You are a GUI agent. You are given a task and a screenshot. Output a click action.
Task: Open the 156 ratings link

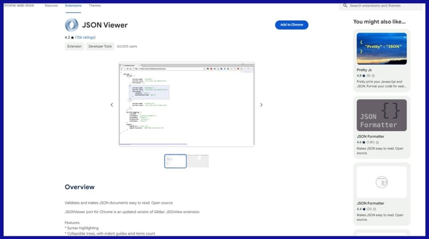click(86, 38)
